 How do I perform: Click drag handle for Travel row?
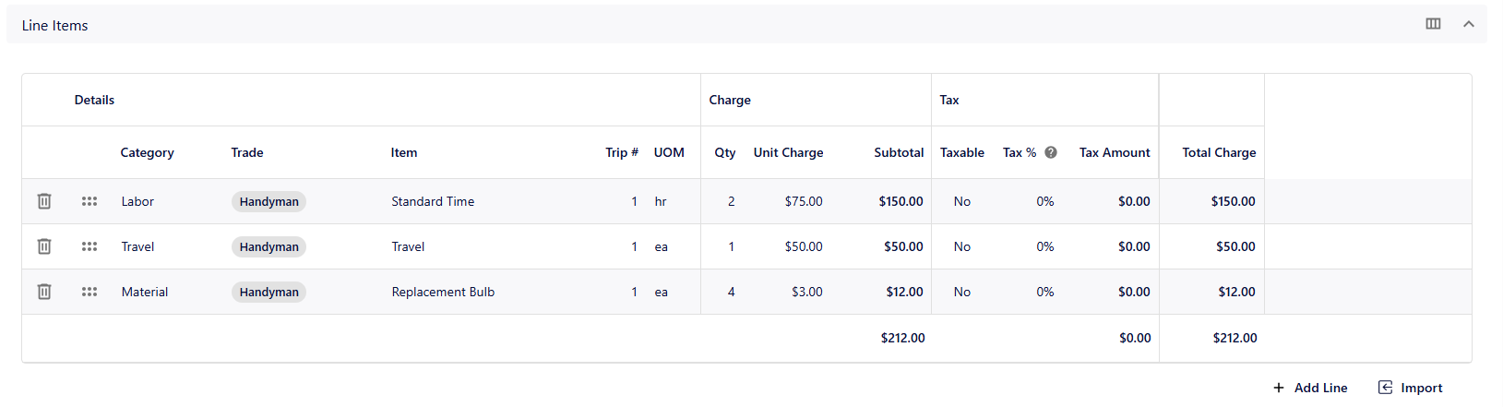[x=89, y=246]
